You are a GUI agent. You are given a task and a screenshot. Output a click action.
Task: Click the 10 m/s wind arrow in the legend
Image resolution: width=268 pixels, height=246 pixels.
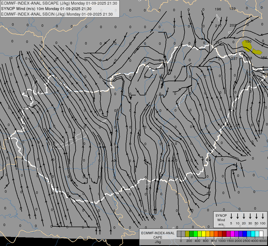tap(238, 216)
